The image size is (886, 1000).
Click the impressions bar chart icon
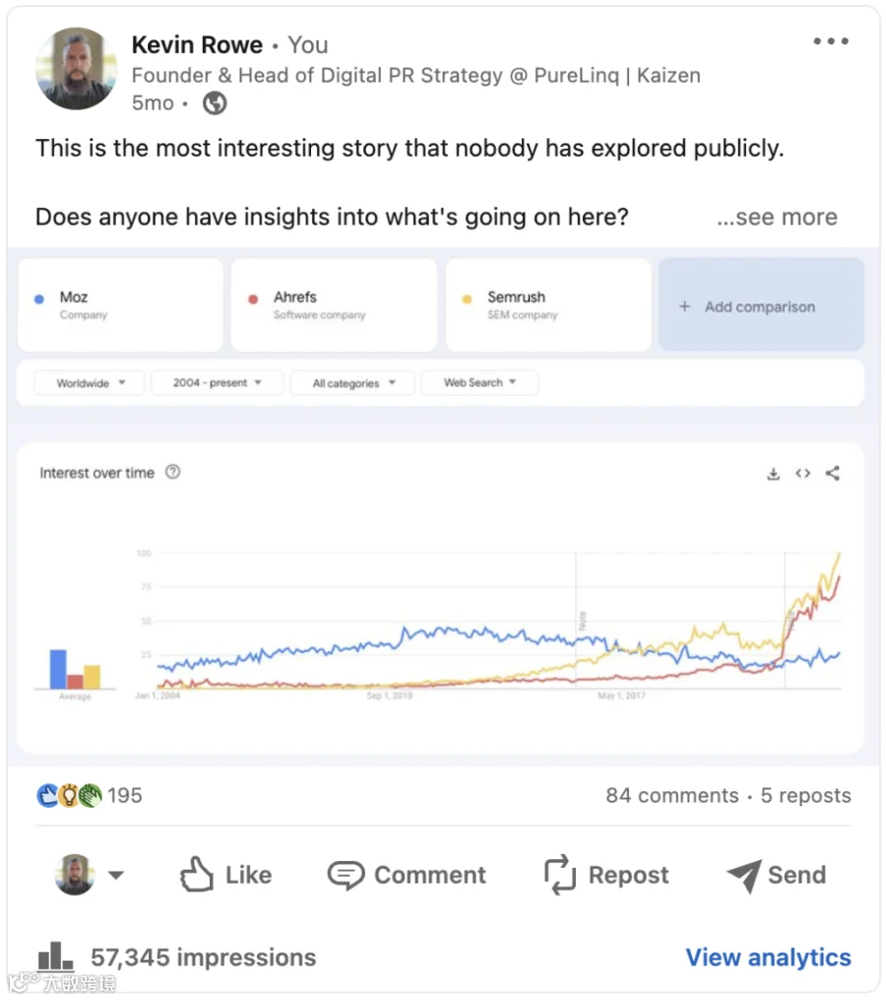point(55,957)
